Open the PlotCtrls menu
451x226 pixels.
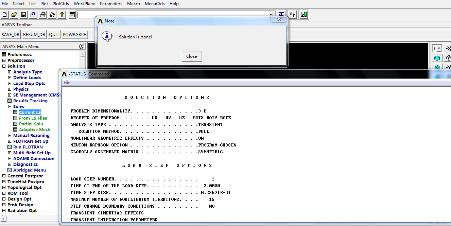pyautogui.click(x=61, y=3)
